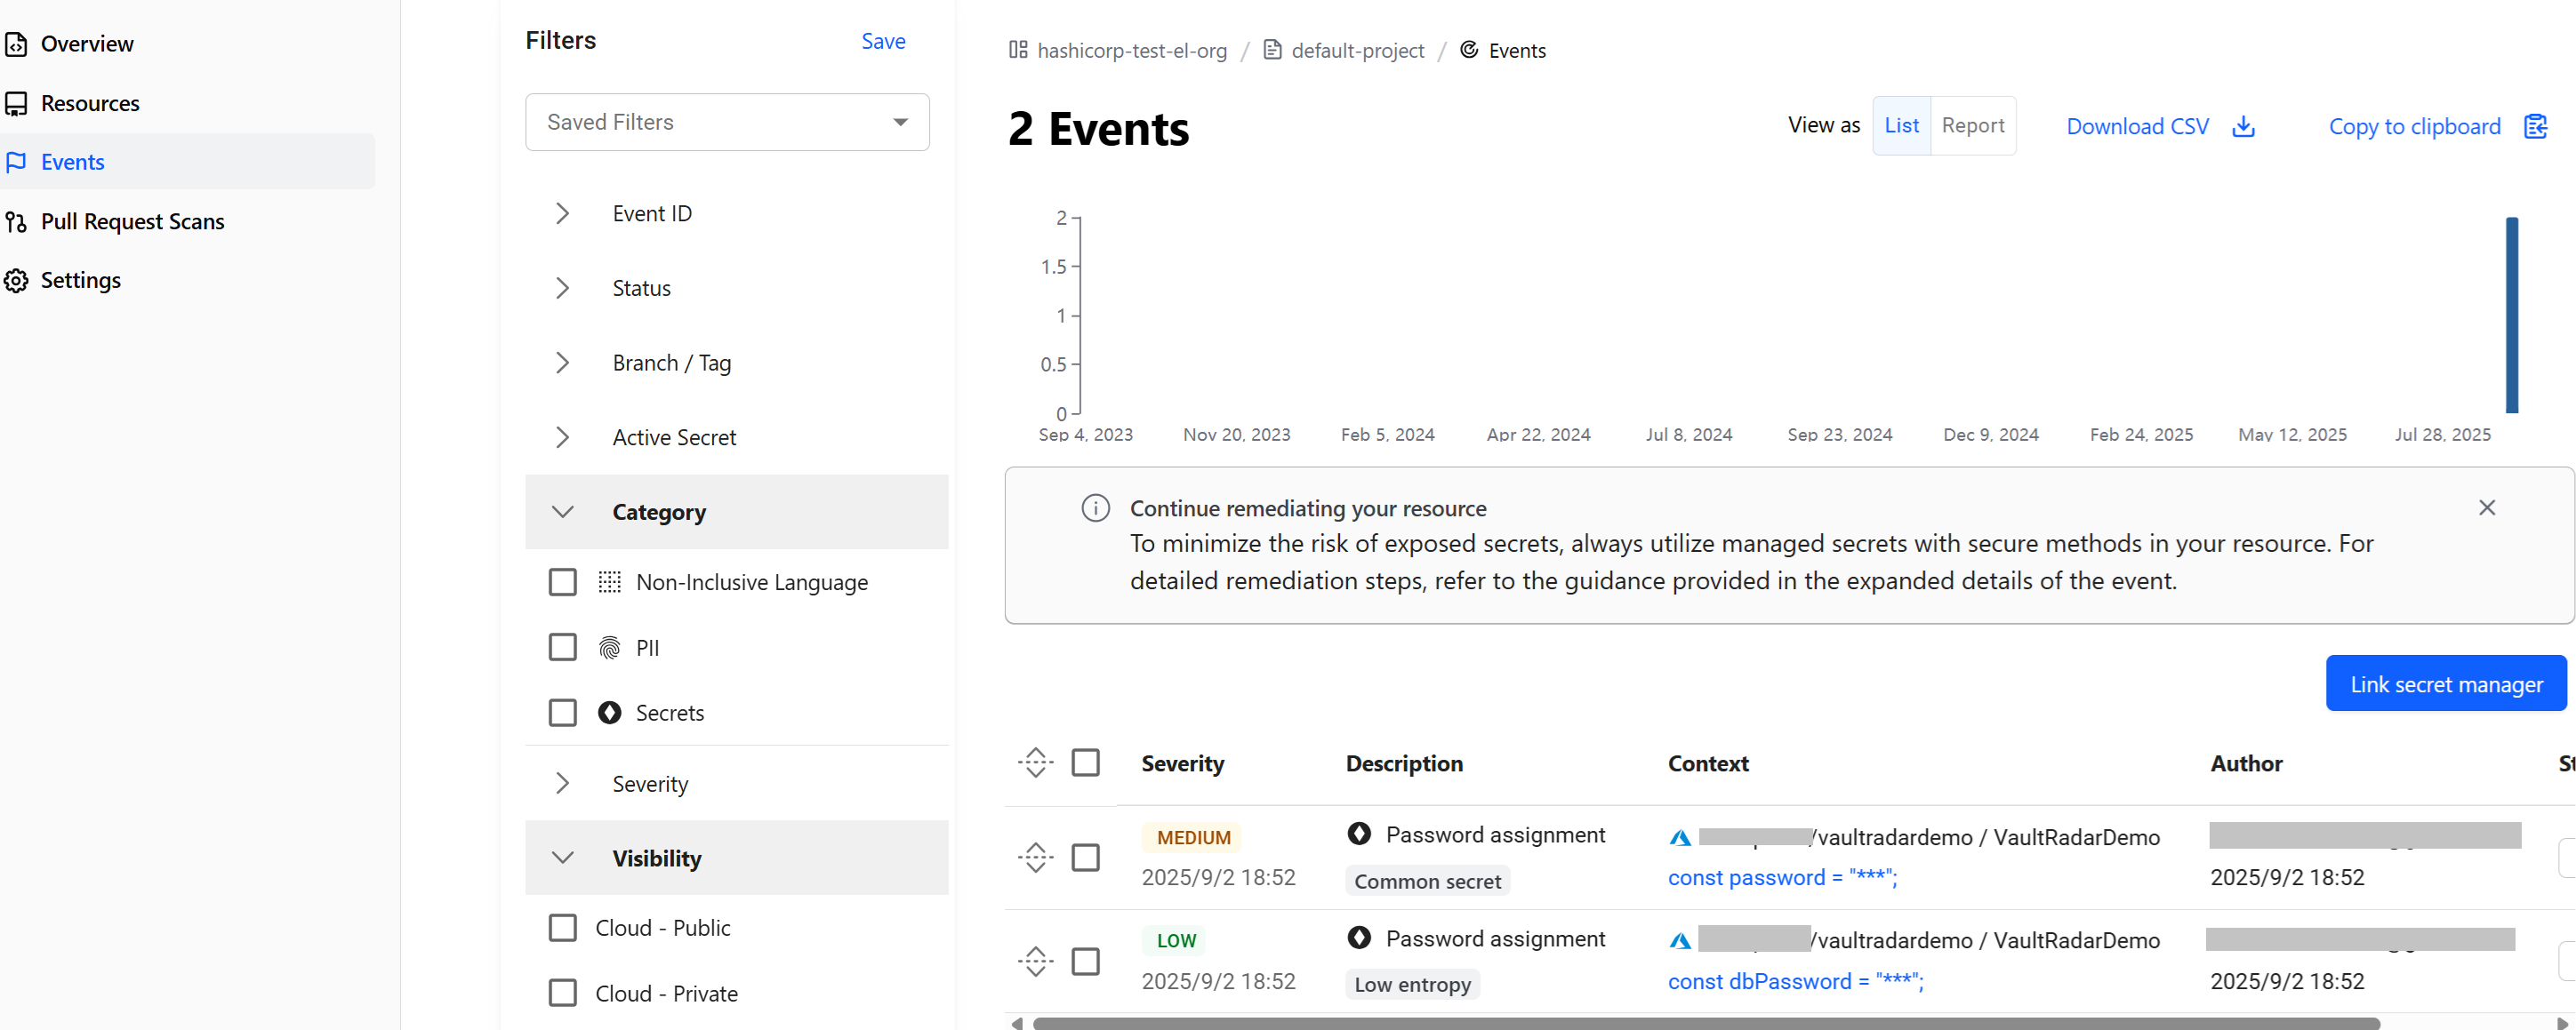This screenshot has width=2576, height=1030.
Task: Open Events in the sidebar menu
Action: coord(72,162)
